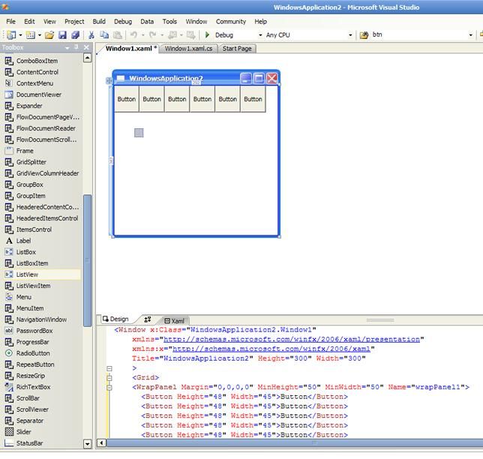483x459 pixels.
Task: Click the Find in Files icon beside btn
Action: (x=364, y=35)
